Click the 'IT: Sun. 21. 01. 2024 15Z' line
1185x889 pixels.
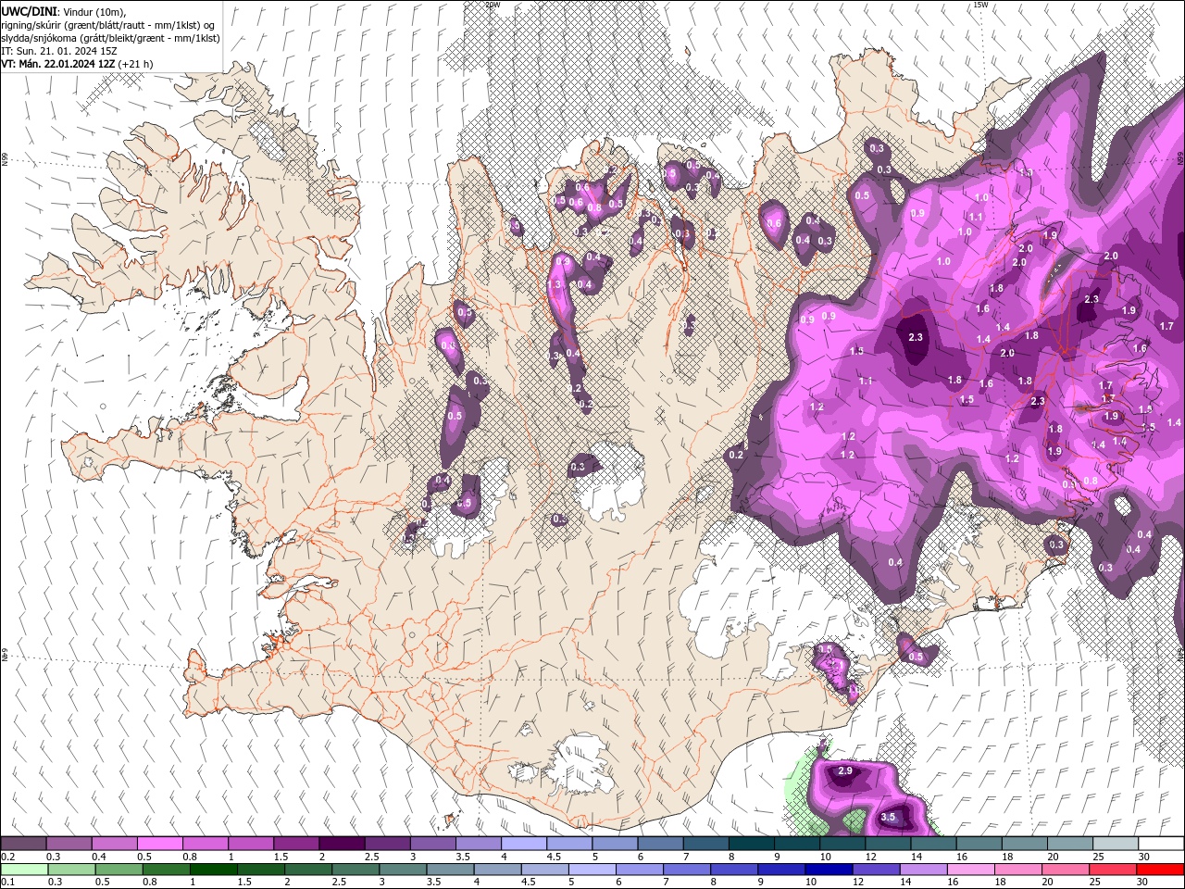59,51
